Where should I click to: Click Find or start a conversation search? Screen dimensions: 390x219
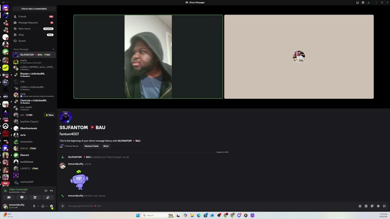(x=34, y=9)
